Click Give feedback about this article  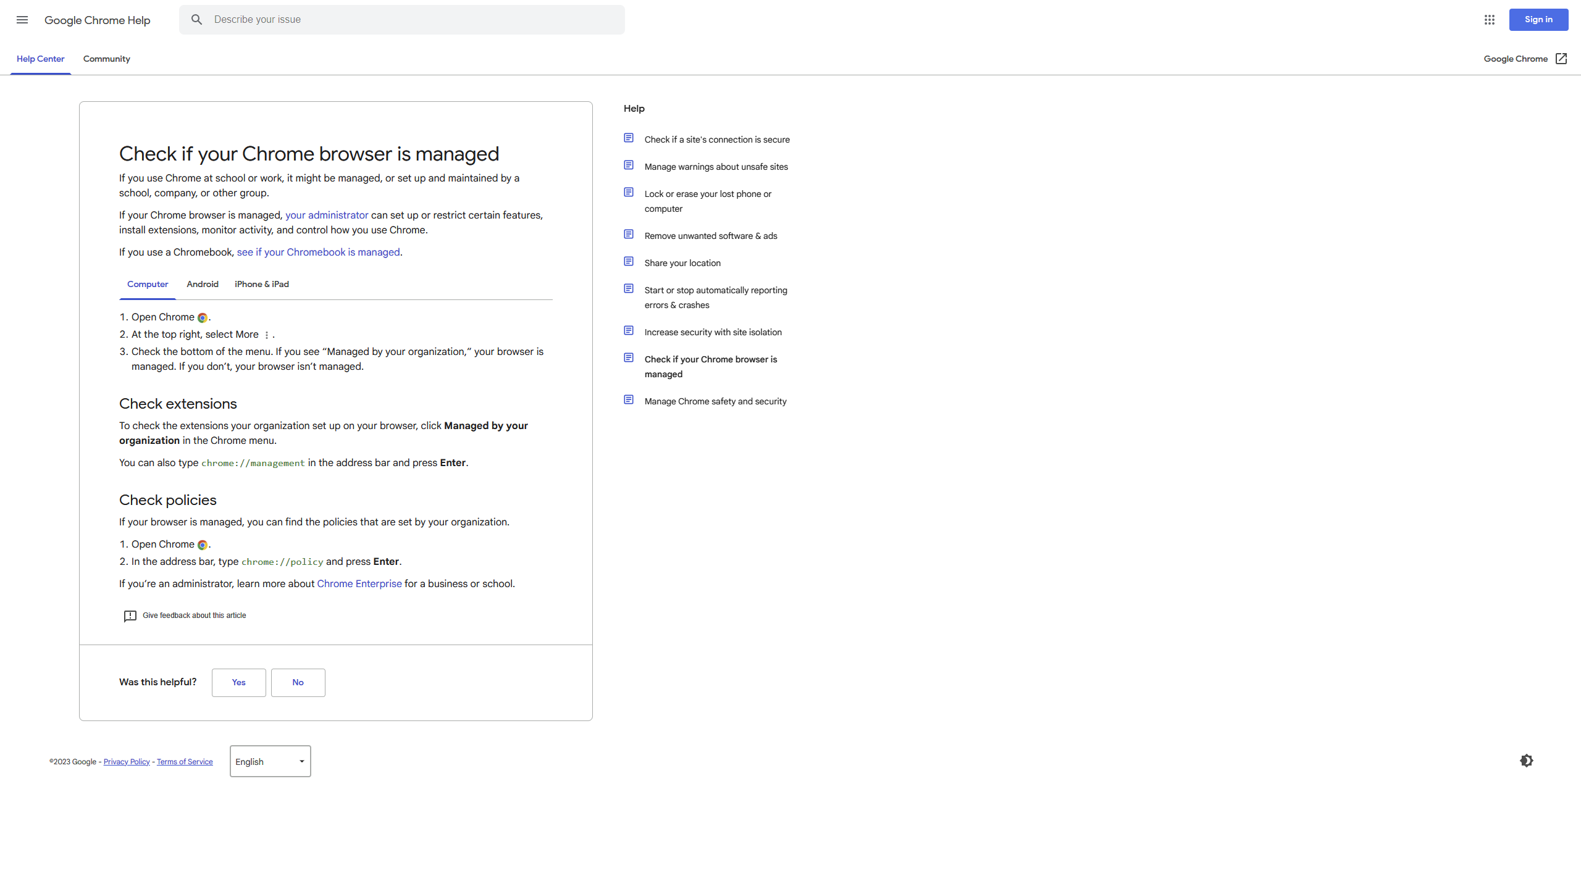click(x=195, y=616)
